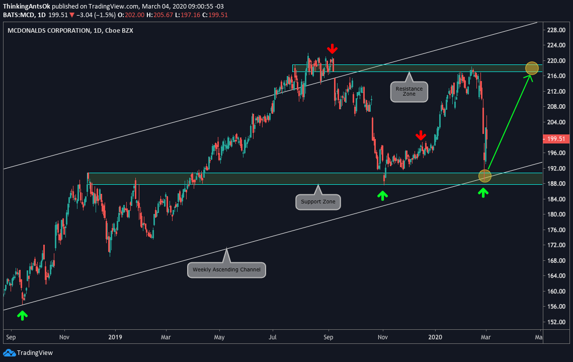Click the Sep label at the axis start

[x=11, y=337]
